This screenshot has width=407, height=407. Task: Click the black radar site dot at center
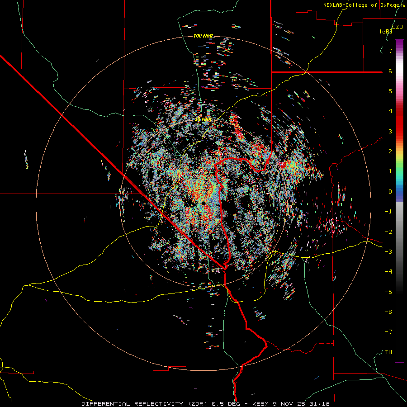click(203, 203)
